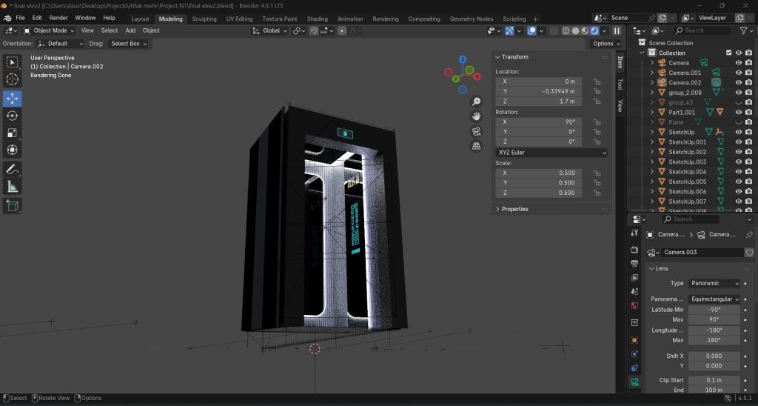Viewport: 758px width, 406px height.
Task: Select the Add Cube tool
Action: [x=12, y=206]
